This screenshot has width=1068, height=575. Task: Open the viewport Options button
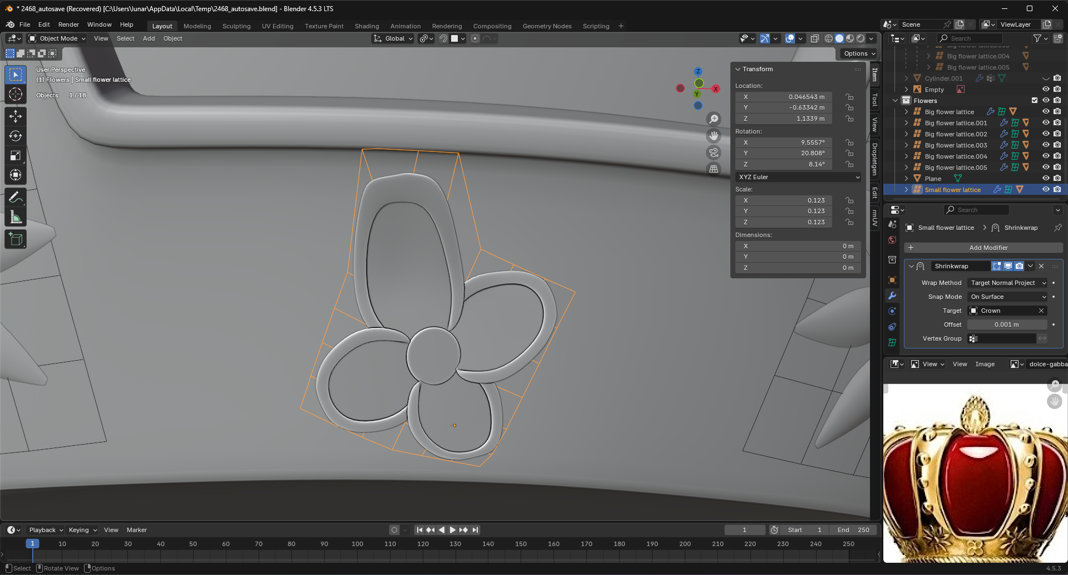pos(858,53)
